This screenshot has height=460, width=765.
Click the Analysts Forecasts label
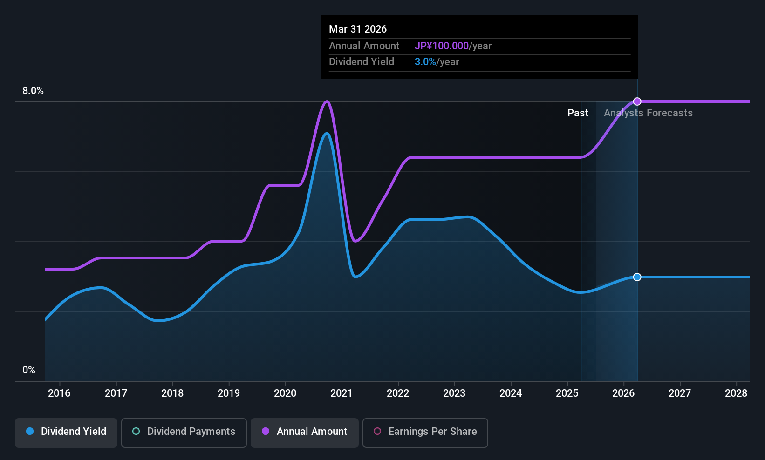click(x=648, y=113)
